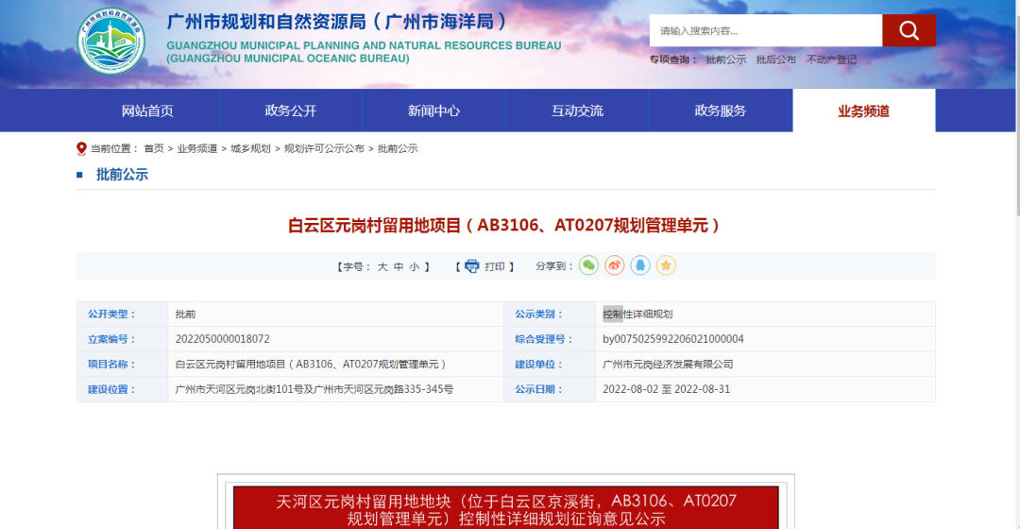
Task: Open 互动交流 navigation tab
Action: [x=578, y=111]
